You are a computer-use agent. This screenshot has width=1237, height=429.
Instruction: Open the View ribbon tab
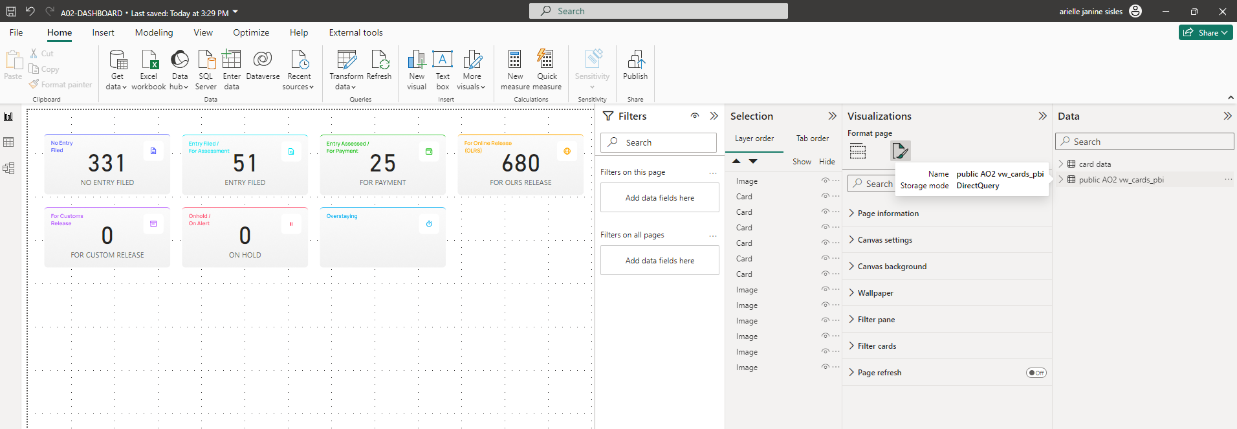click(x=203, y=32)
